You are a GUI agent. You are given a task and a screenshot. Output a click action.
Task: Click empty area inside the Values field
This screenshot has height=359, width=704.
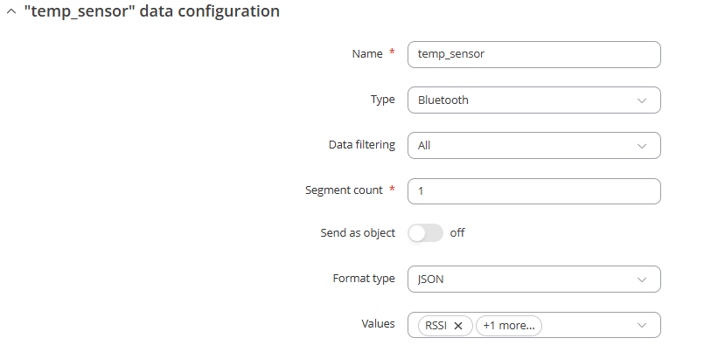coord(589,326)
